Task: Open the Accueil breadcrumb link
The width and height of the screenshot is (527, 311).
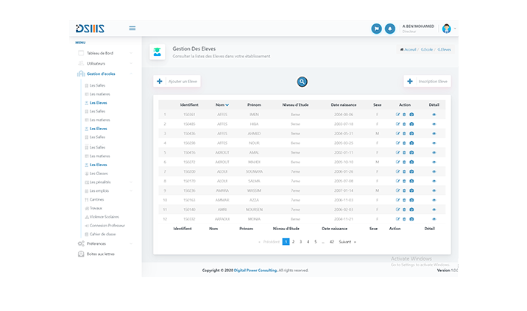Action: (408, 49)
